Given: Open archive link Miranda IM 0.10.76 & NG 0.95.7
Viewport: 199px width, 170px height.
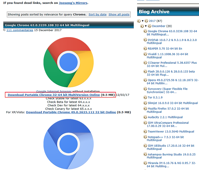Looking at the screenshot, I should 171,164.
